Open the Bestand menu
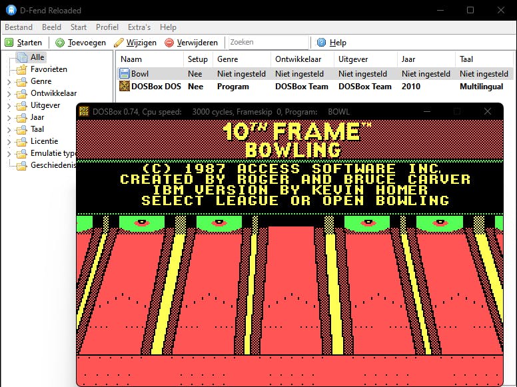517x387 pixels. (19, 27)
